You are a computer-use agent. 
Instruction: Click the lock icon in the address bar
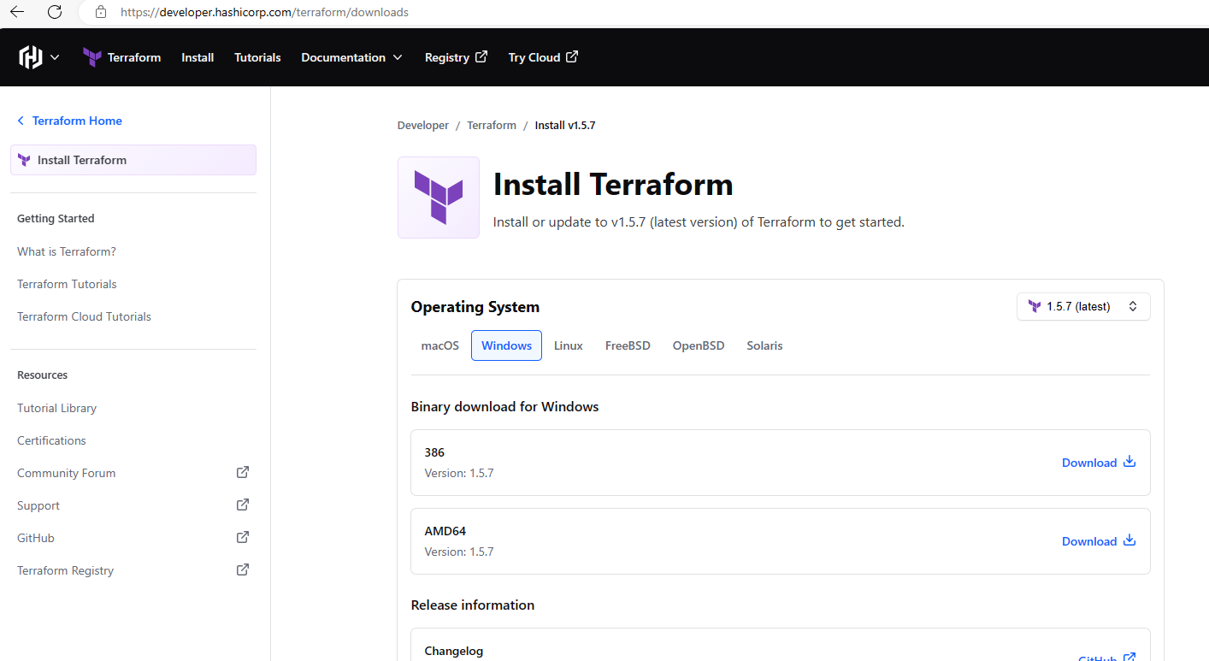(x=101, y=12)
